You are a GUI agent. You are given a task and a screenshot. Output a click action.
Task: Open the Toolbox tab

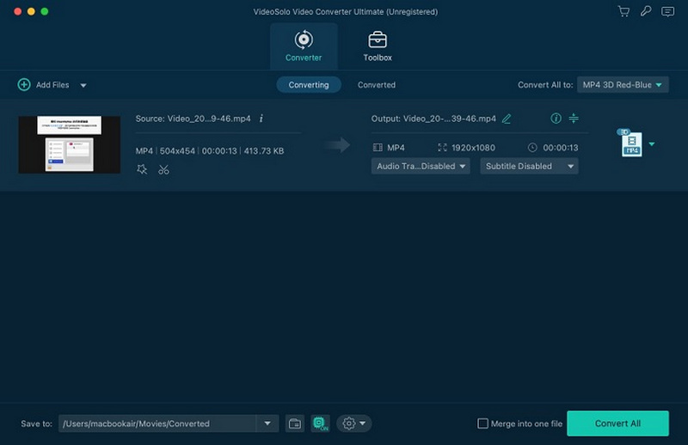[x=378, y=46]
